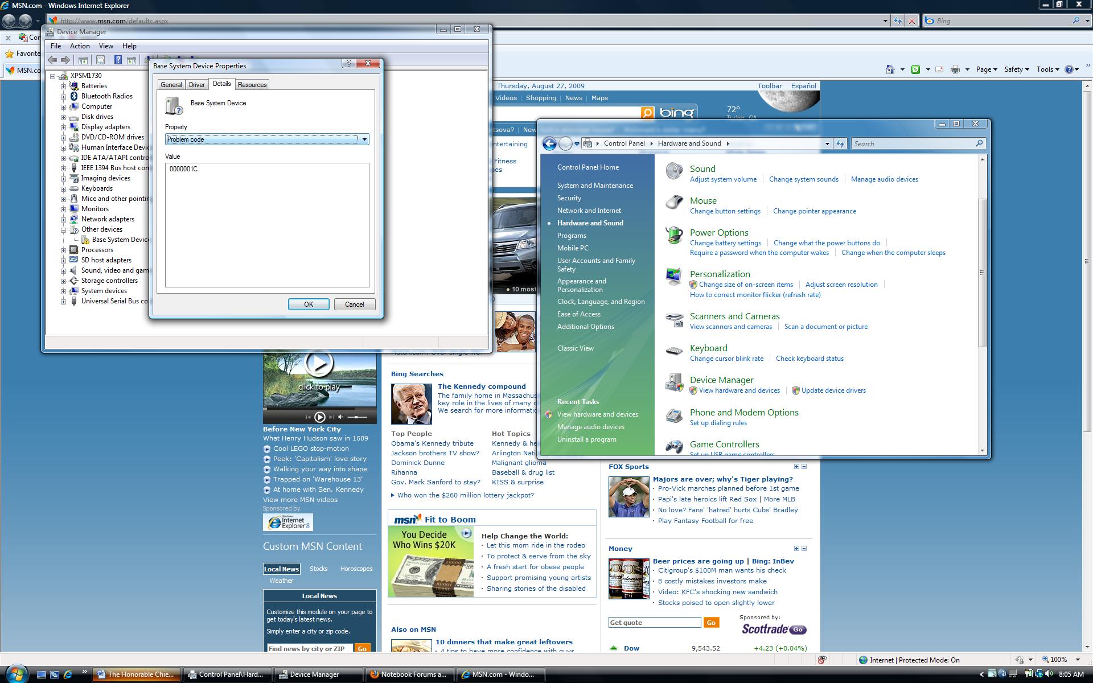1093x683 pixels.
Task: Open the IE Tools dropdown menu
Action: pos(1047,69)
